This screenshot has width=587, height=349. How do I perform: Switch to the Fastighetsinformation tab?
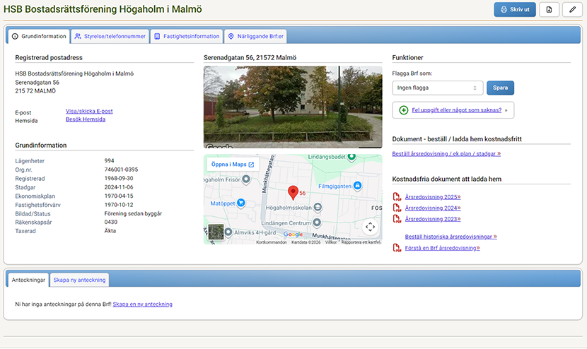coord(187,36)
